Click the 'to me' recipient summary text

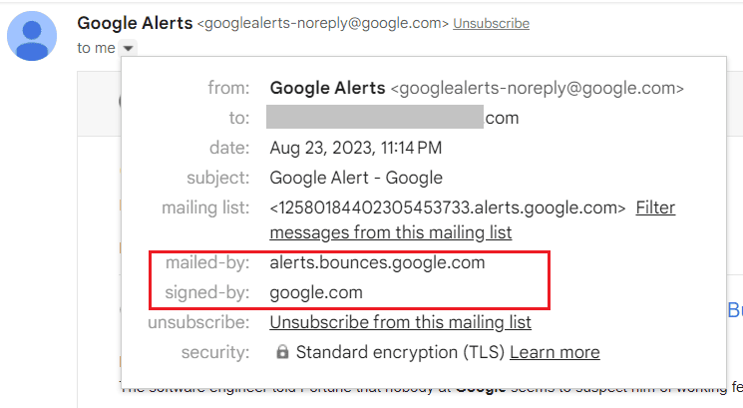pyautogui.click(x=96, y=48)
